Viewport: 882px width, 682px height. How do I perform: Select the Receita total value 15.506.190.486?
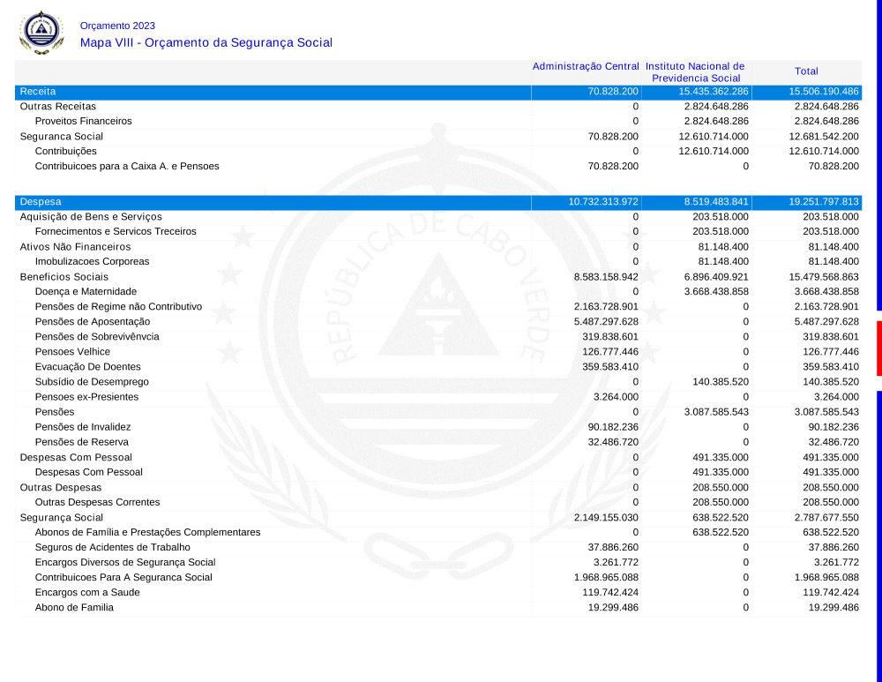click(823, 92)
